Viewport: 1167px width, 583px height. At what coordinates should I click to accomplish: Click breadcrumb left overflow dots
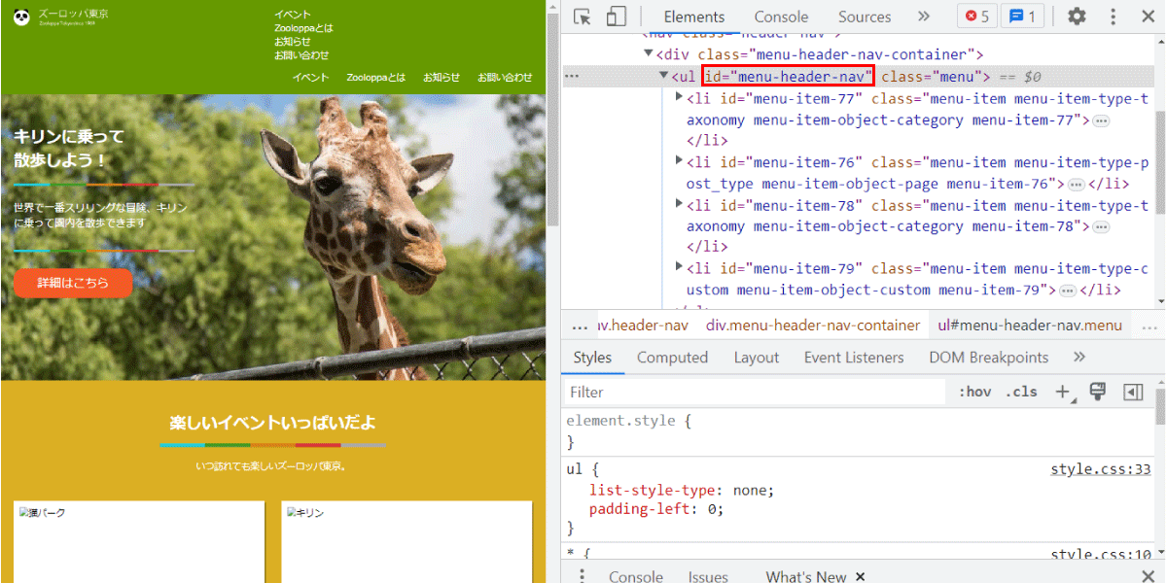coord(580,326)
